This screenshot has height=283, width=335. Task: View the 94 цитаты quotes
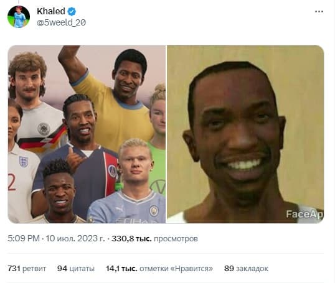(x=75, y=268)
